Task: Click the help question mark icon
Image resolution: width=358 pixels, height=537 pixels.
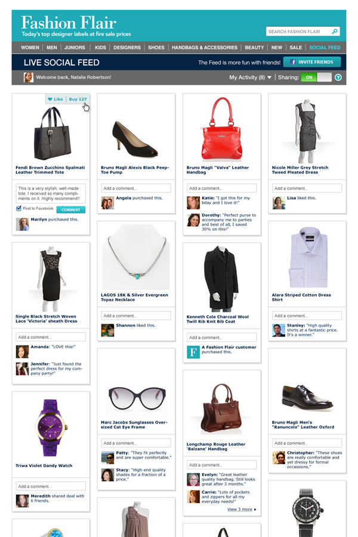Action: (338, 78)
